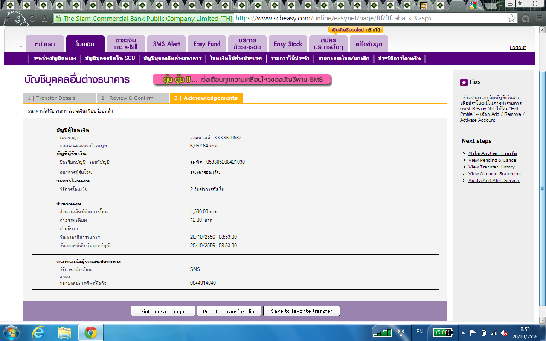Open the หน้าแรก tab
Image resolution: width=546 pixels, height=341 pixels.
click(x=44, y=44)
